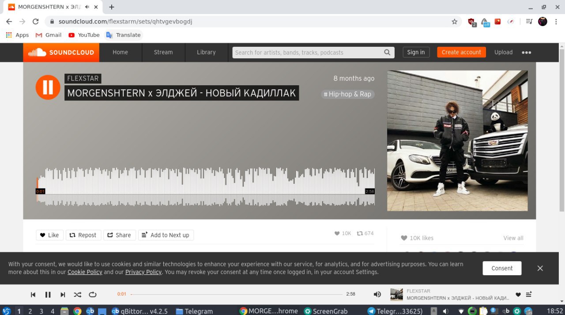Open now-playing track thumbnail in player bar
This screenshot has width=565, height=315.
[x=396, y=295]
